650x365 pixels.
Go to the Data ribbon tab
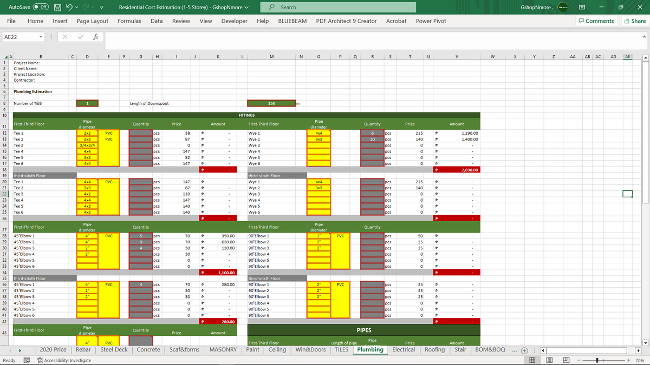(157, 21)
